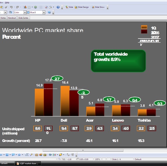167x166 pixels.
Task: Start the Slide Show
Action: (98, 7)
